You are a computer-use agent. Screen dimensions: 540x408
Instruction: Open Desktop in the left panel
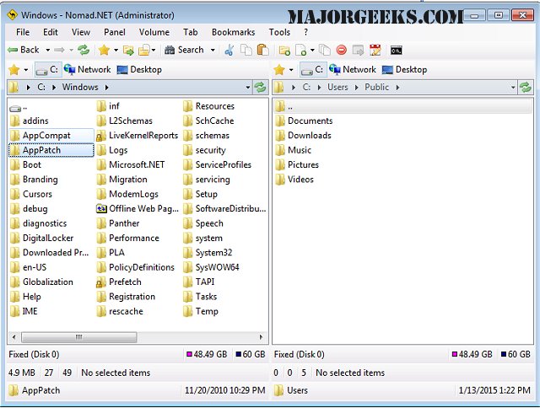(x=139, y=70)
